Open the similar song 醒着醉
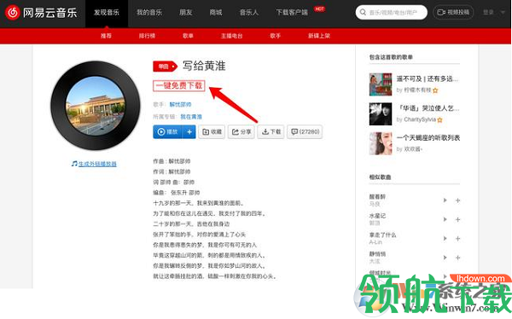This screenshot has width=512, height=319. [377, 196]
